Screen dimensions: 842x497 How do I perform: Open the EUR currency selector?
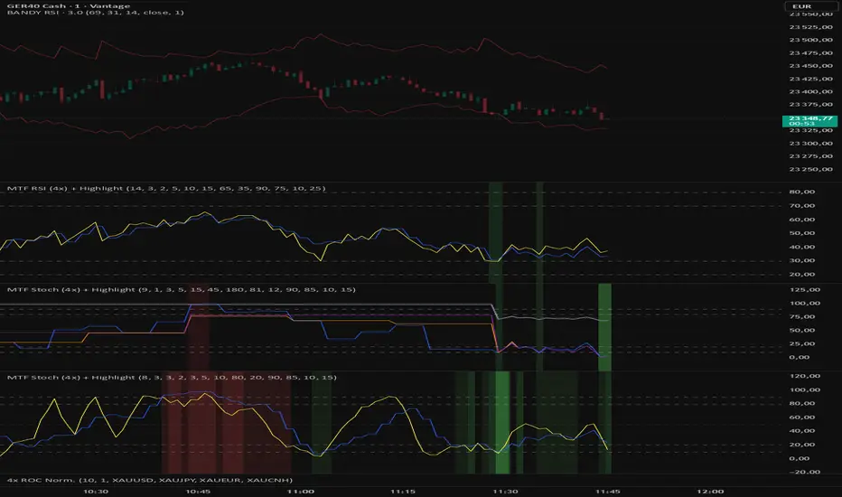(811, 6)
